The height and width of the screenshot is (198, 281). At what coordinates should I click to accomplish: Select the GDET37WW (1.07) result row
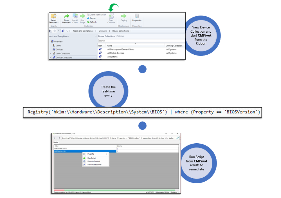[116, 149]
